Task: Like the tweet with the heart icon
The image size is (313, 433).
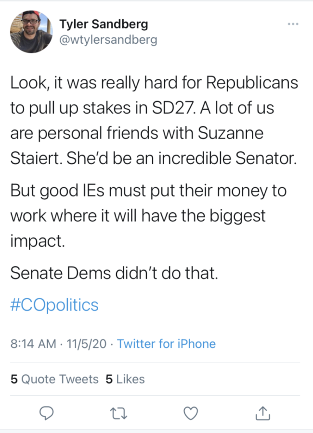Action: 192,411
